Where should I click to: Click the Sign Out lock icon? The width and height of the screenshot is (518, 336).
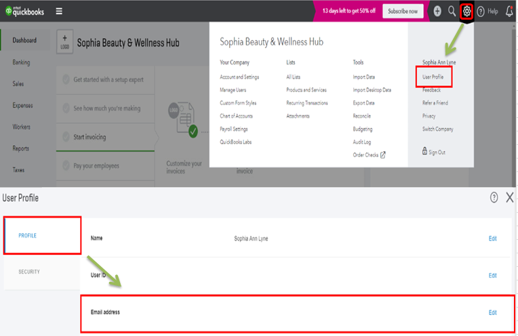424,151
